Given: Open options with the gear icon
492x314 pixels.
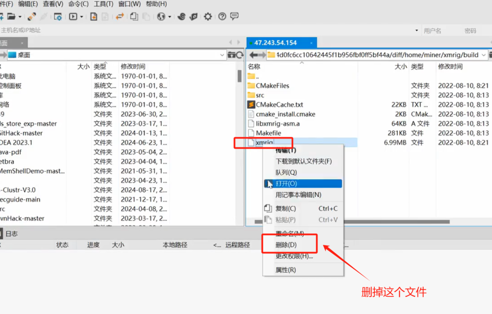Looking at the screenshot, I should pos(208,16).
